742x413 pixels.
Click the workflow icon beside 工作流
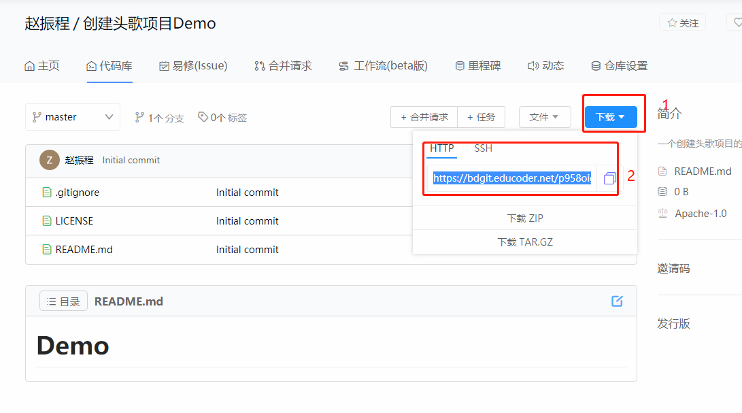344,66
